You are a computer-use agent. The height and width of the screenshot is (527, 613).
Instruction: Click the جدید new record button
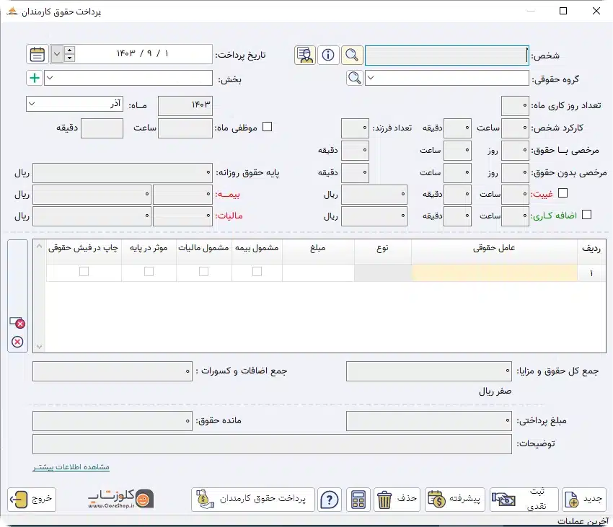click(584, 499)
